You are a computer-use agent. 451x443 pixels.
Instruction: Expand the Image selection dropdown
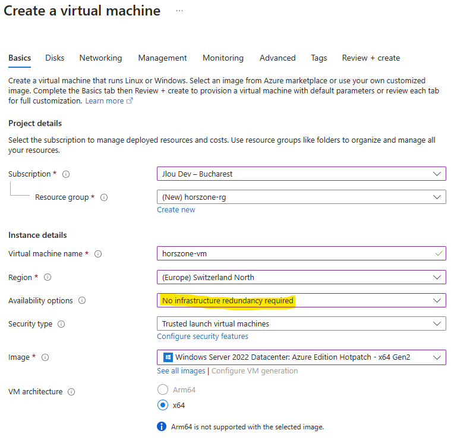[301, 357]
